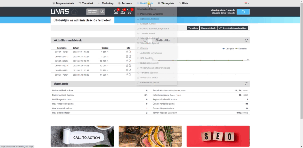
Task: Click the Gyorsindító szerkesztése button
Action: pos(233,28)
